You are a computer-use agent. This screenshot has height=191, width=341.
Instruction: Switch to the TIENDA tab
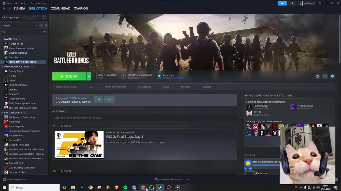click(19, 8)
